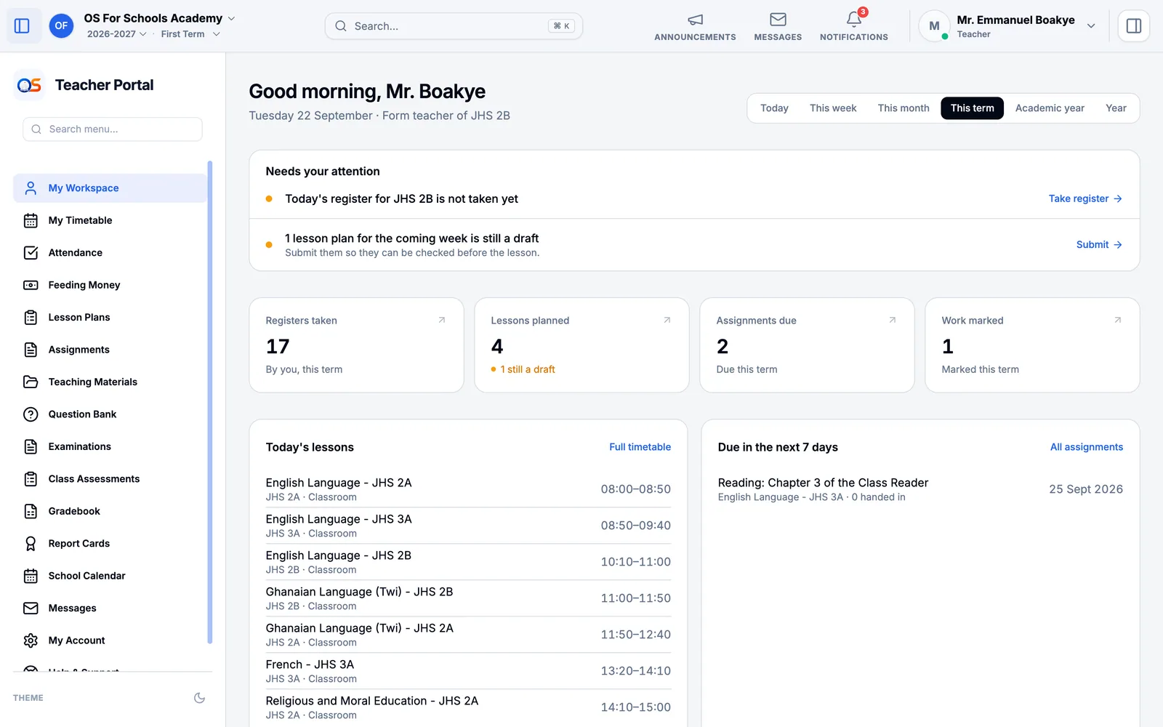Open the Registers taken card arrow icon

[x=441, y=320]
